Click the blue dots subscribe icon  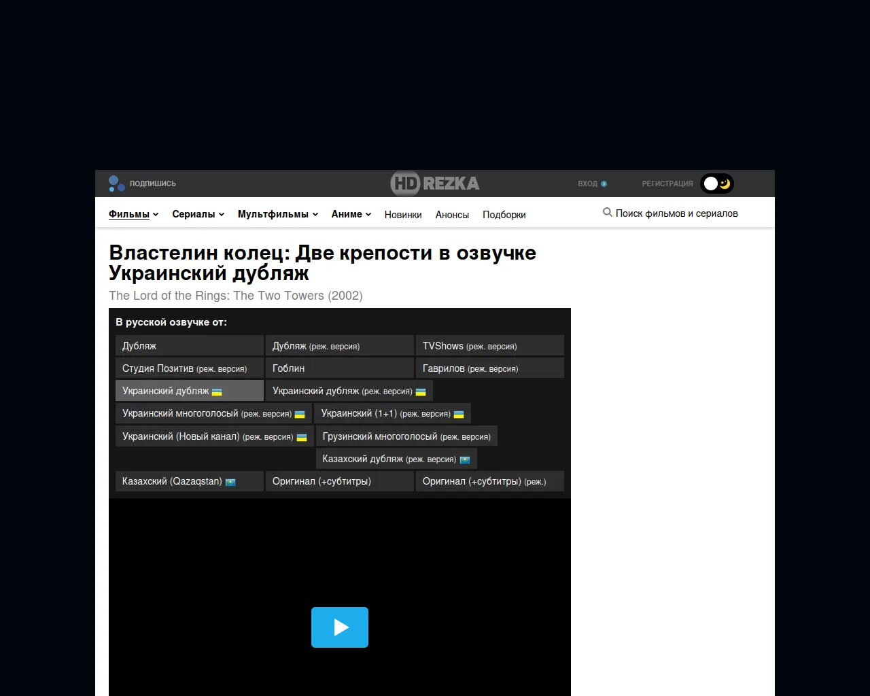tap(116, 184)
